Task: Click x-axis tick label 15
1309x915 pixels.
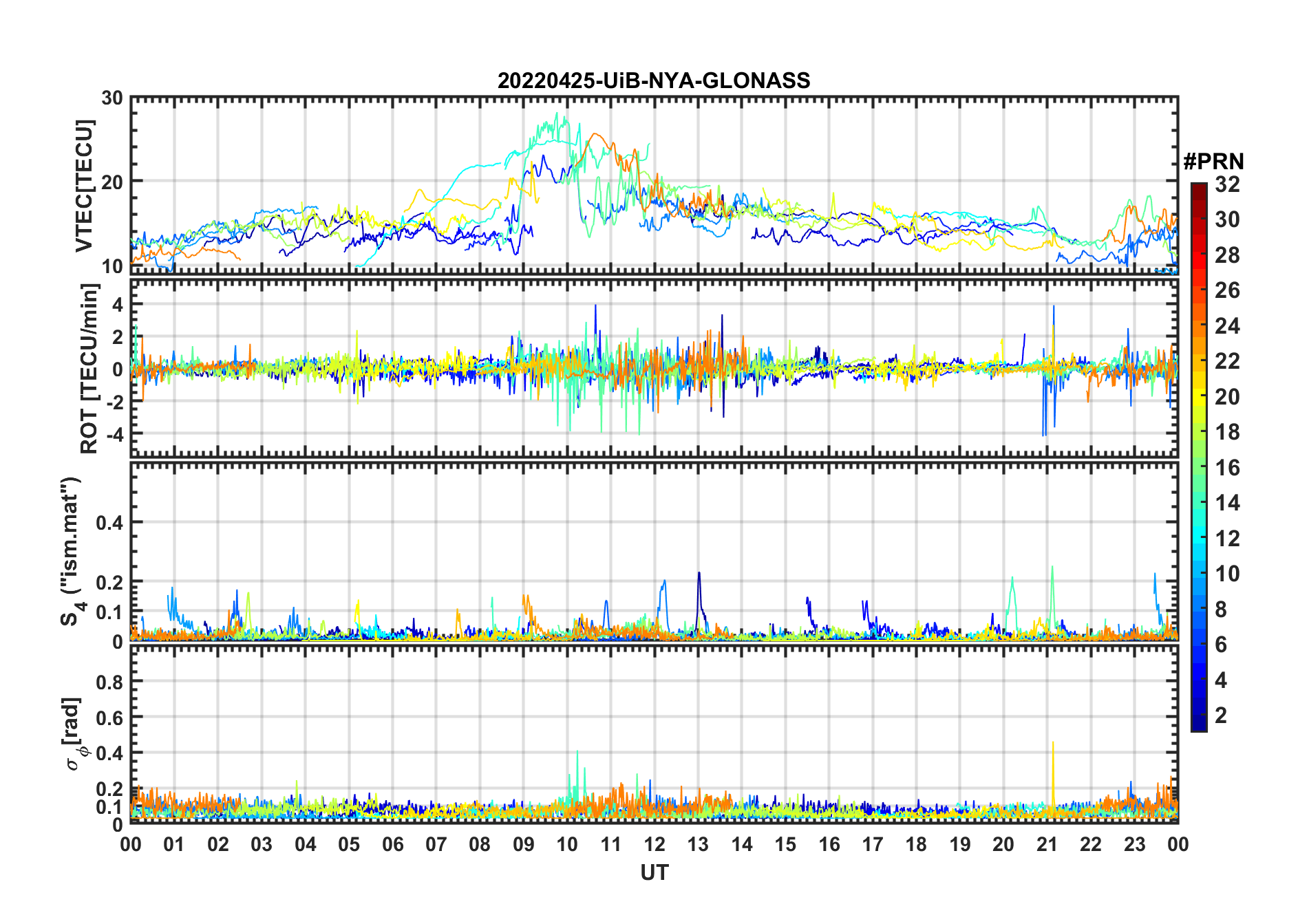Action: pyautogui.click(x=785, y=844)
